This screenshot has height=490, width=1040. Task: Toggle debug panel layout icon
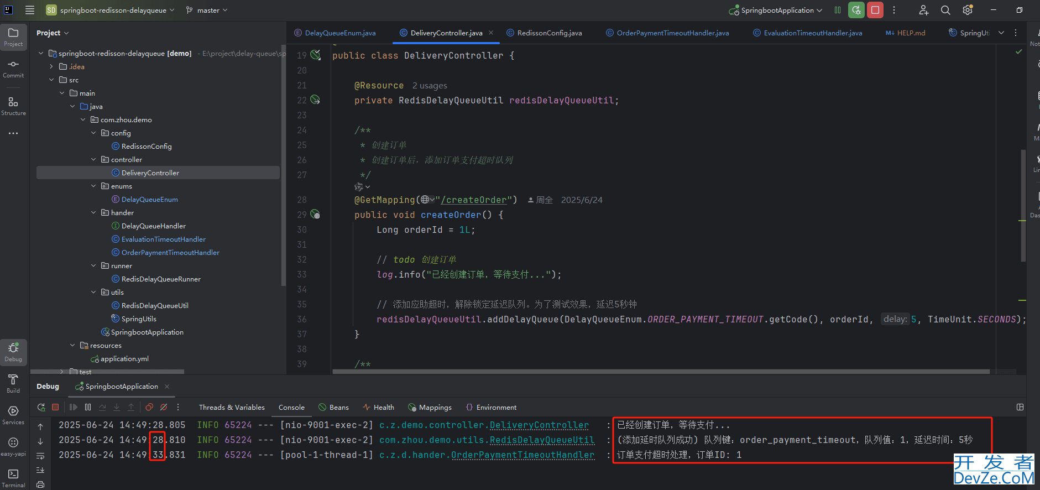[1020, 407]
